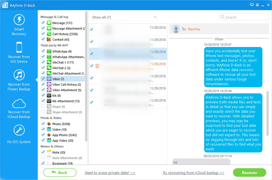The height and width of the screenshot is (180, 272).
Task: Check the Note Attachments (0) checkbox
Action: pyautogui.click(x=43, y=157)
